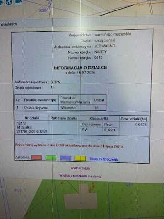
Task: Open the 'Wydruk ciągły' link
Action: (x=80, y=168)
